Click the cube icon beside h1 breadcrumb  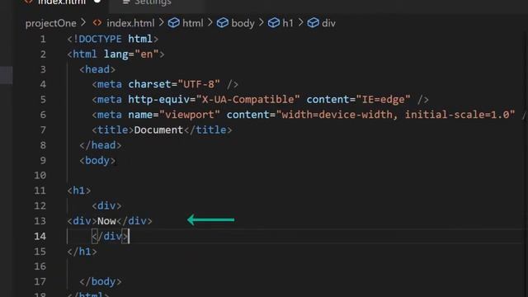(x=273, y=23)
